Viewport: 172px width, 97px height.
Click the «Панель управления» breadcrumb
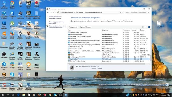coord(67,12)
